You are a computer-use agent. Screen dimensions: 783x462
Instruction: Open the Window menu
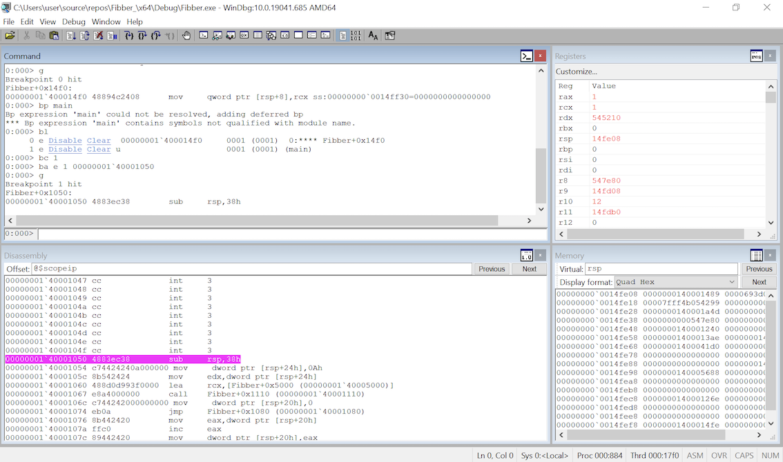106,21
